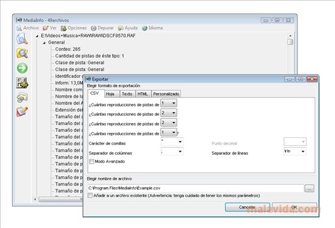
Task: Click the about/website sidebar icon
Action: tap(22, 97)
